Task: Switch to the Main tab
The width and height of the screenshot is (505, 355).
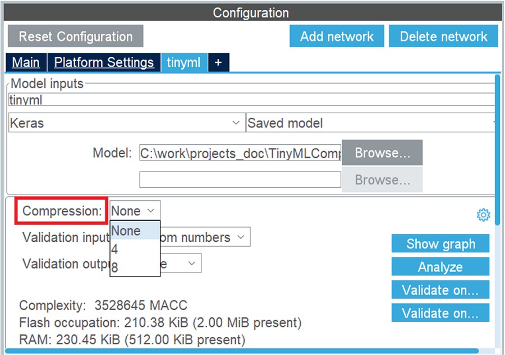Action: click(26, 62)
